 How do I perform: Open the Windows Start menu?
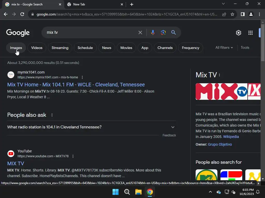pos(116,192)
